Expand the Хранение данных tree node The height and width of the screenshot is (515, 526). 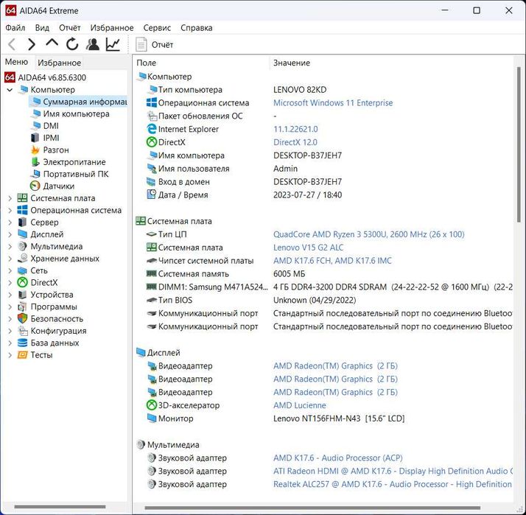click(x=10, y=259)
